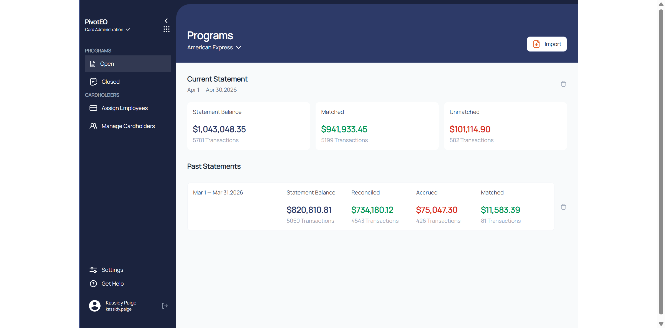
Task: Select the Open programs menu item
Action: (x=128, y=64)
